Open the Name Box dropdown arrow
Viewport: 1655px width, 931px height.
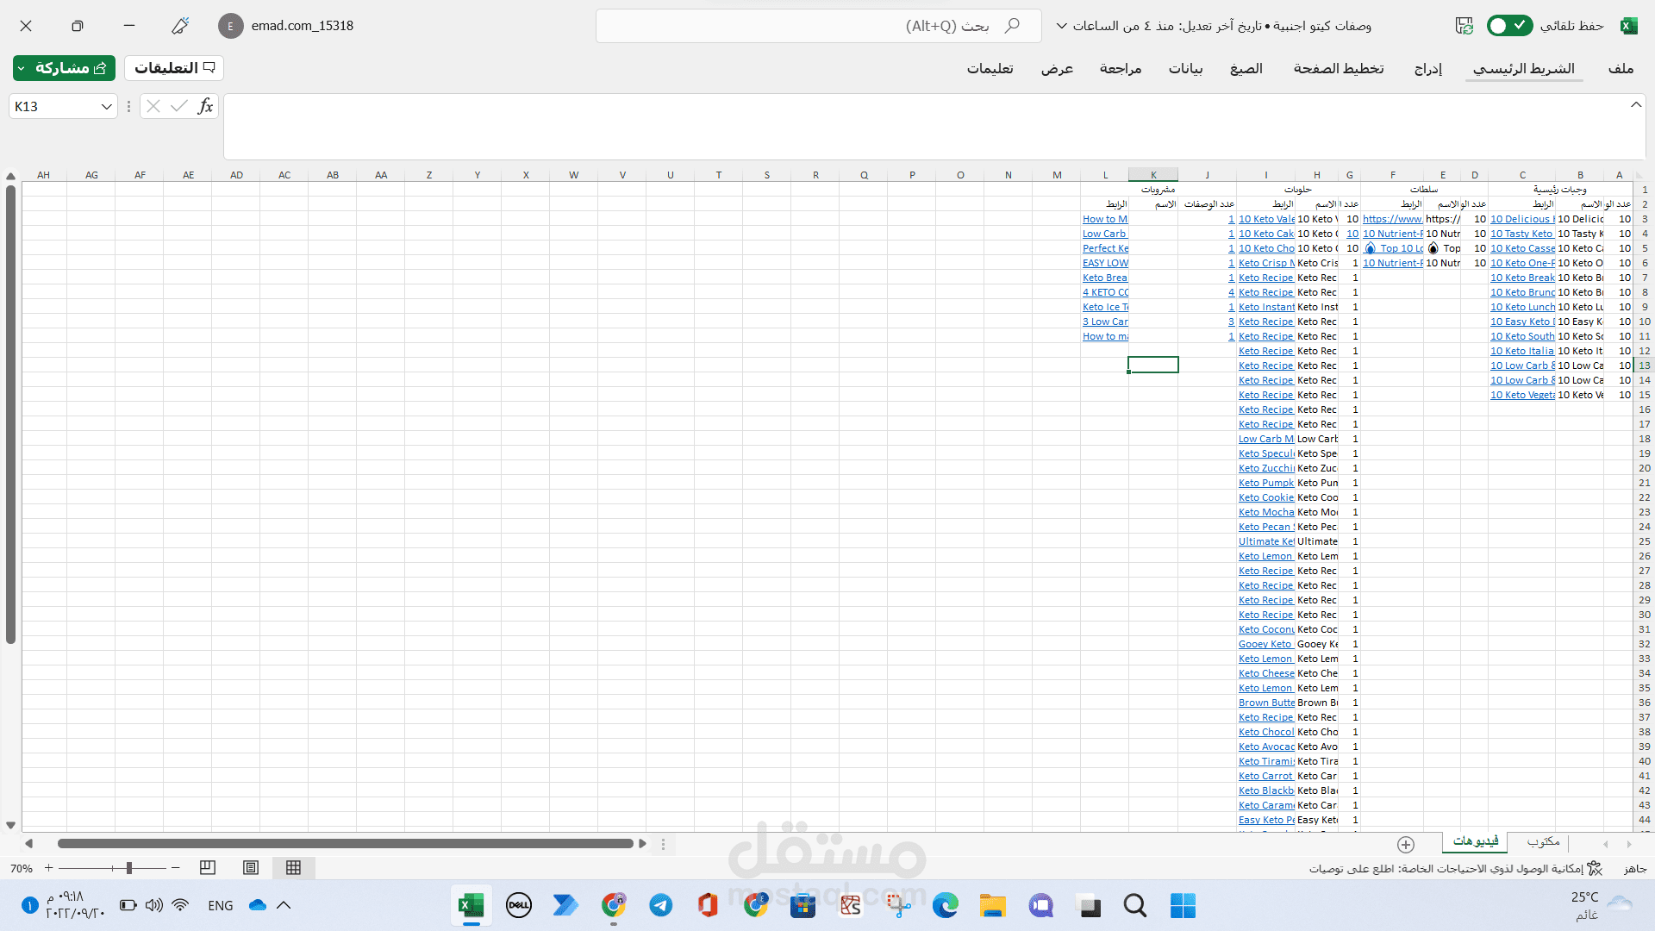click(x=107, y=107)
